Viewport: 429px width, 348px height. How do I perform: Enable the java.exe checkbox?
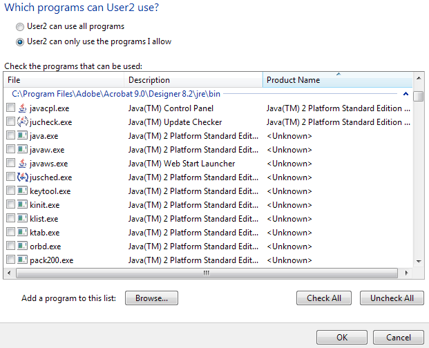(10, 135)
